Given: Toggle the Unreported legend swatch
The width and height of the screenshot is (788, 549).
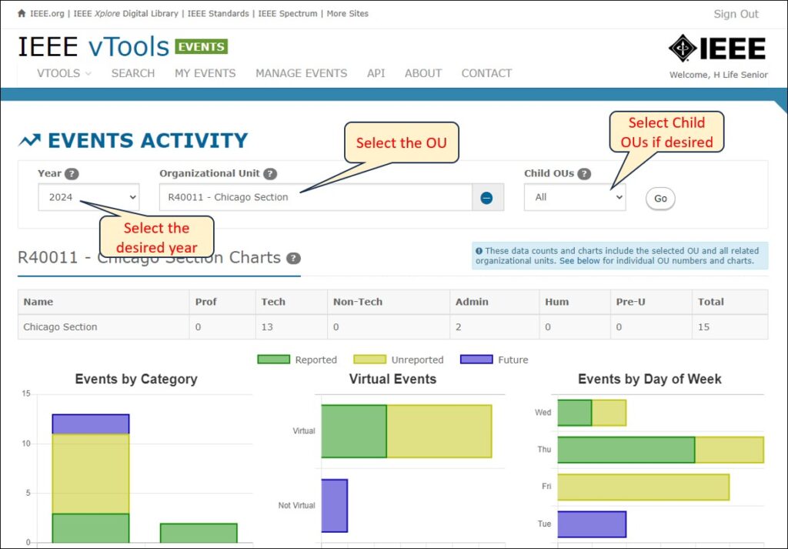Looking at the screenshot, I should (x=370, y=360).
